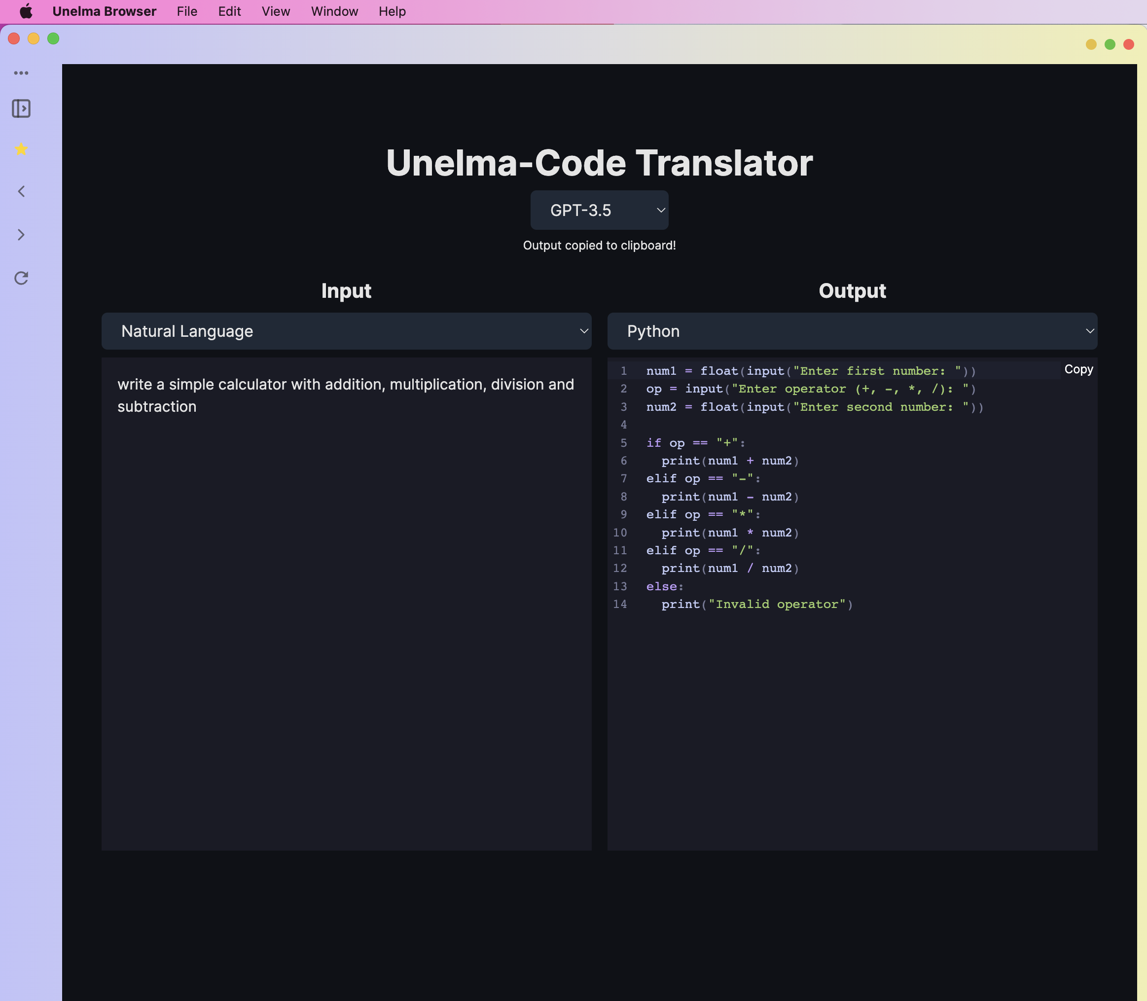Expand the Natural Language input dropdown
This screenshot has height=1001, width=1147.
coord(346,331)
